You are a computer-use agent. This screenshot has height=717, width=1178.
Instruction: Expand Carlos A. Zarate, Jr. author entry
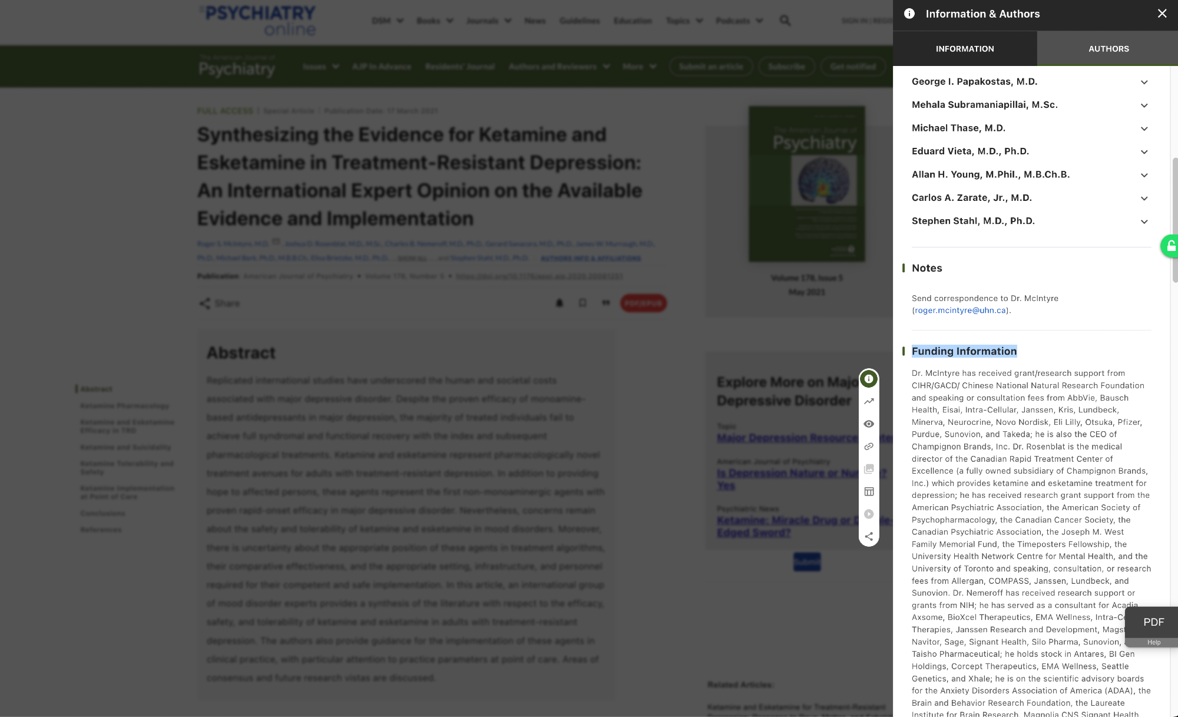pos(1144,199)
